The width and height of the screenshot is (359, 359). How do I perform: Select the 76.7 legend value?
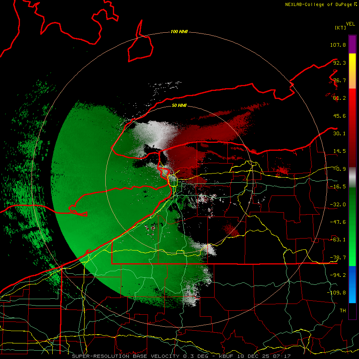tap(339, 80)
